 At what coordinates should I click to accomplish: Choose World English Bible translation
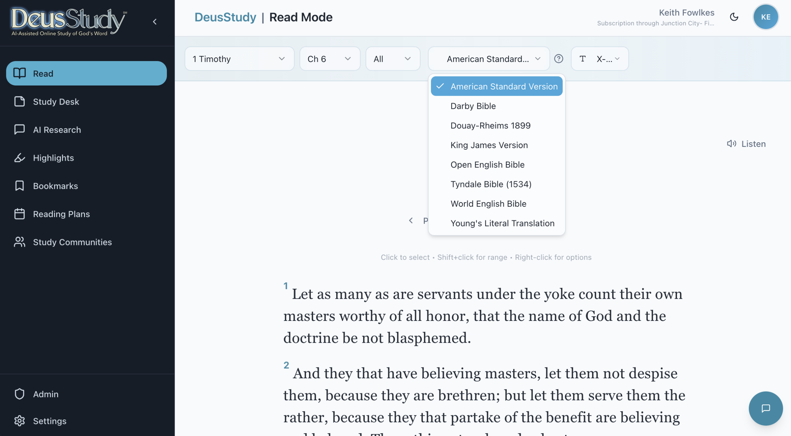point(488,204)
